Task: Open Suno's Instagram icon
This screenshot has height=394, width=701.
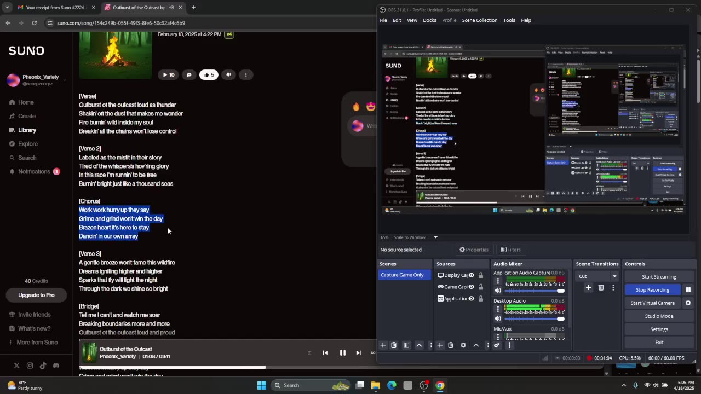Action: point(30,366)
